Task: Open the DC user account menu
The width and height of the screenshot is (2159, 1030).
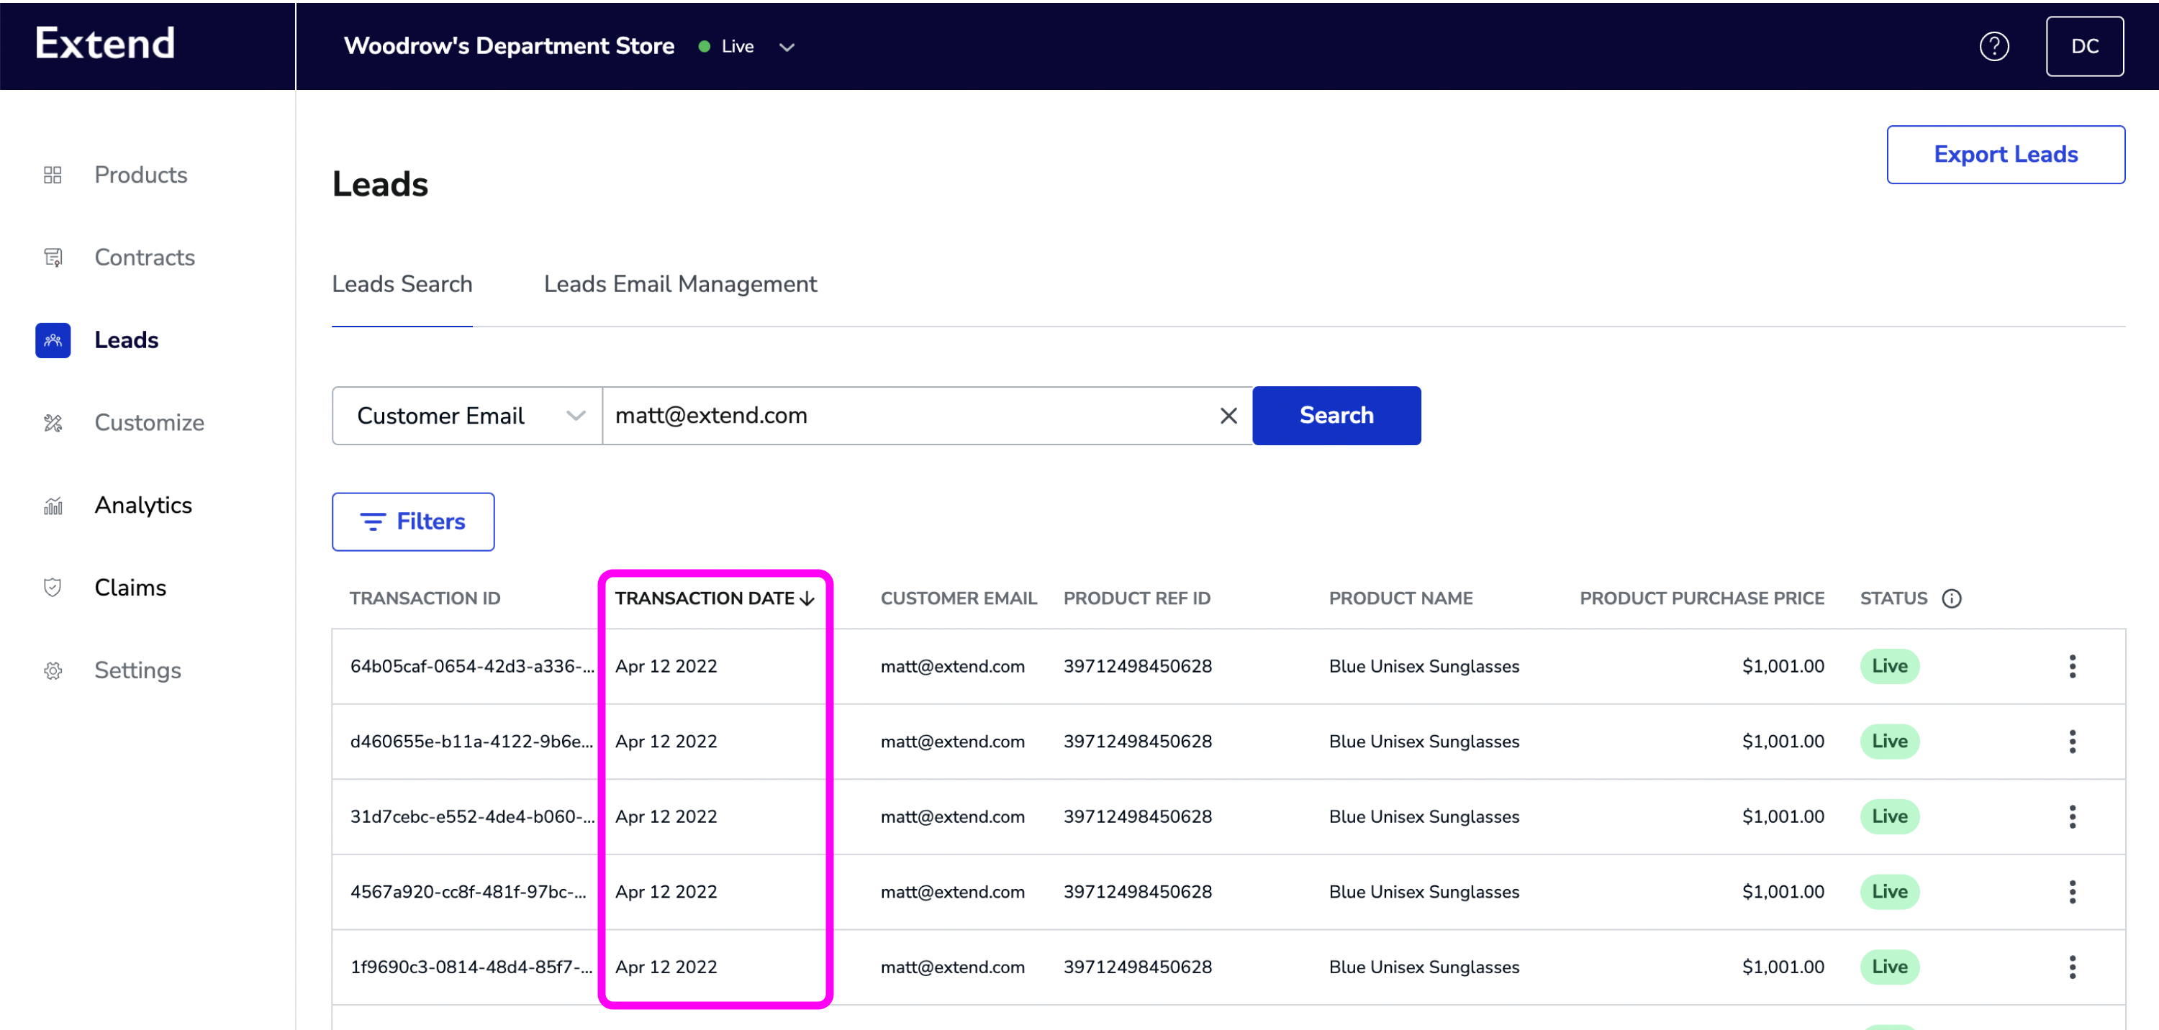Action: [2084, 46]
